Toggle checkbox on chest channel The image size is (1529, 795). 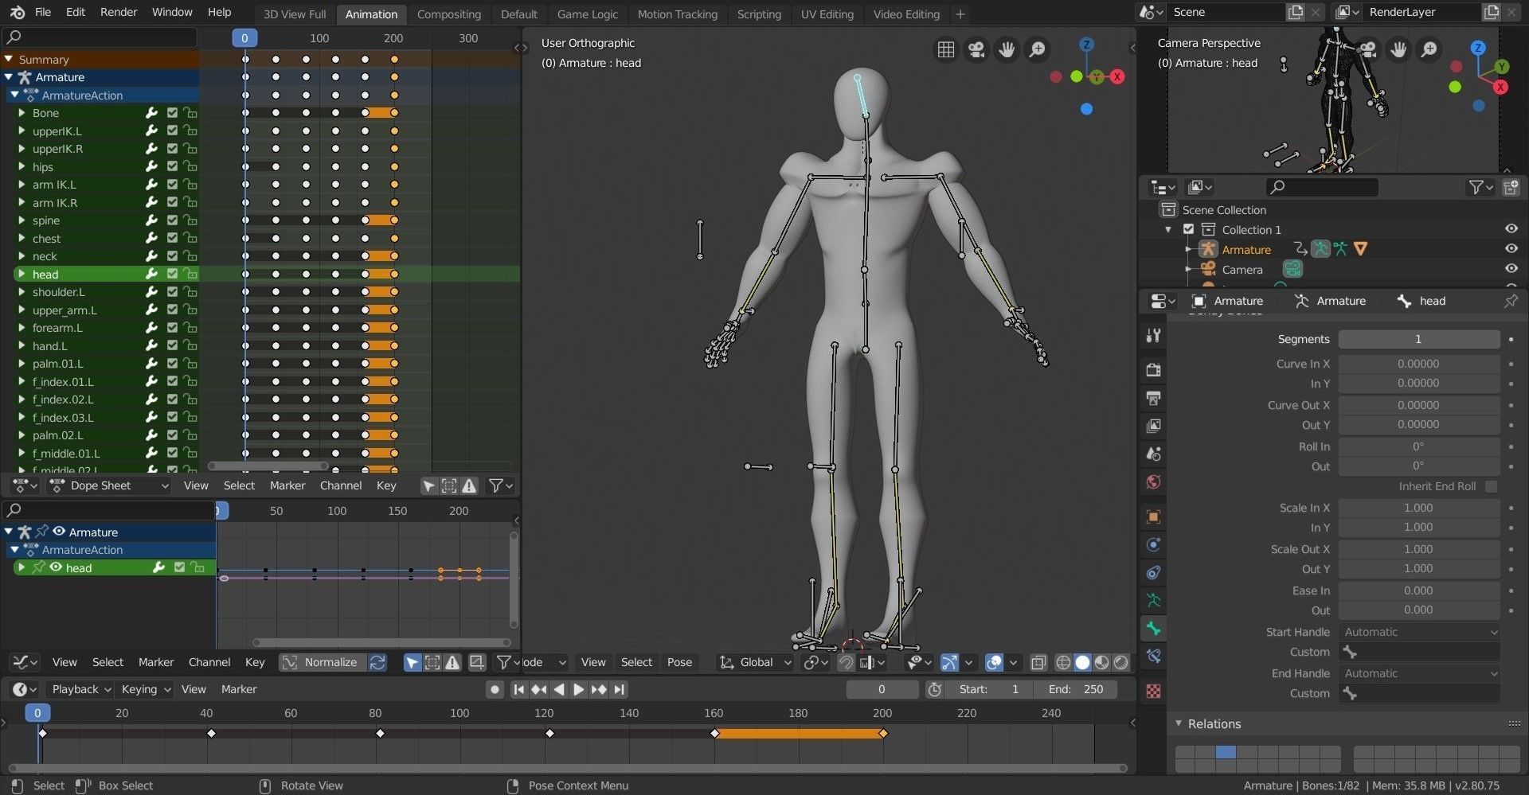(172, 238)
